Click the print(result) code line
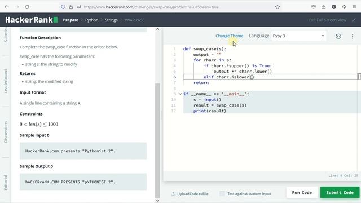The height and width of the screenshot is (203, 361). point(209,111)
